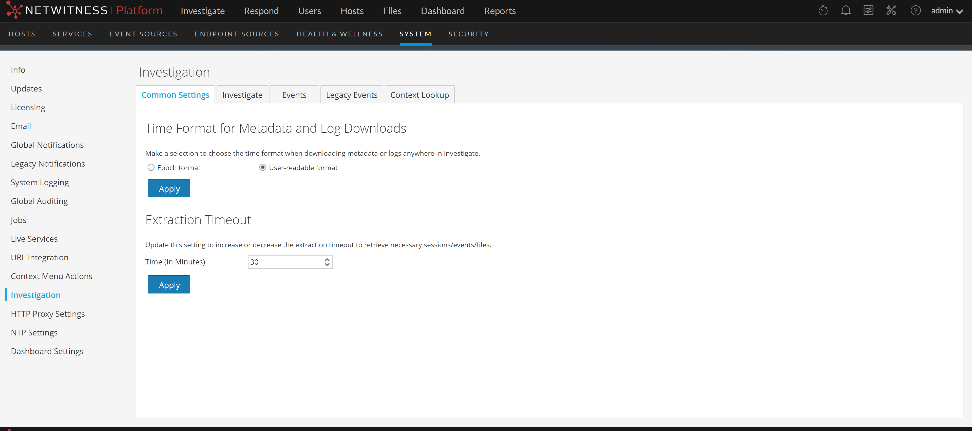Open the admin tools wrench-screwdriver icon
This screenshot has height=431, width=972.
tap(891, 11)
